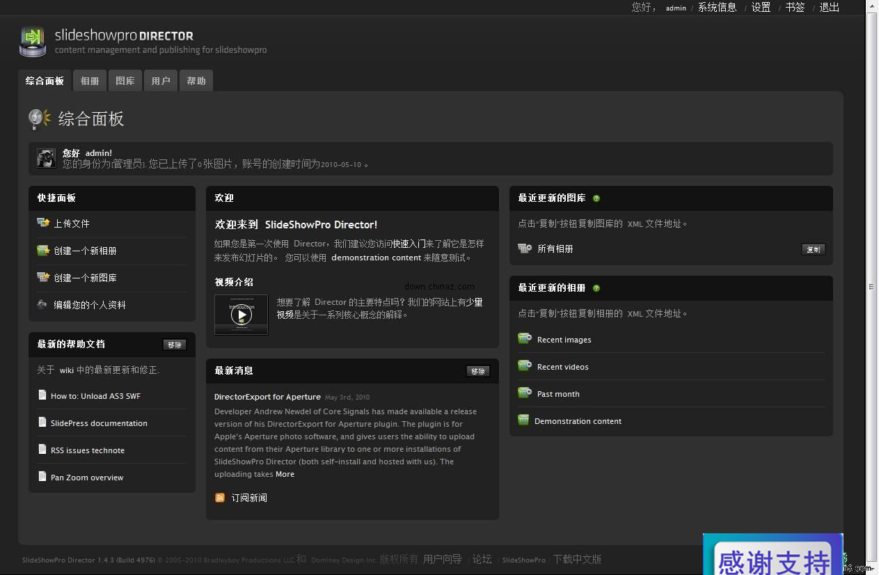Screen dimensions: 879x575
Task: Click the vertical scrollbar on right edge
Action: [x=871, y=286]
